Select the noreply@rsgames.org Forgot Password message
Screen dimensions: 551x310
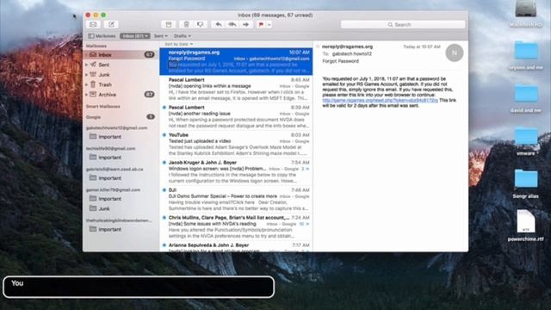pos(236,61)
